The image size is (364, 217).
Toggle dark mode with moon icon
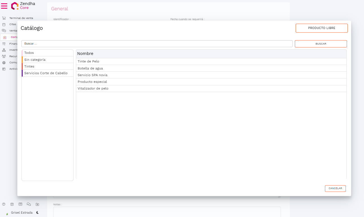click(38, 213)
